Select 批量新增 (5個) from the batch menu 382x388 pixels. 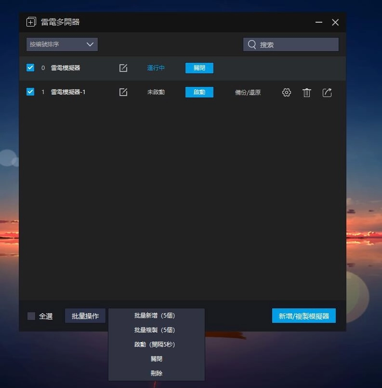click(x=155, y=316)
